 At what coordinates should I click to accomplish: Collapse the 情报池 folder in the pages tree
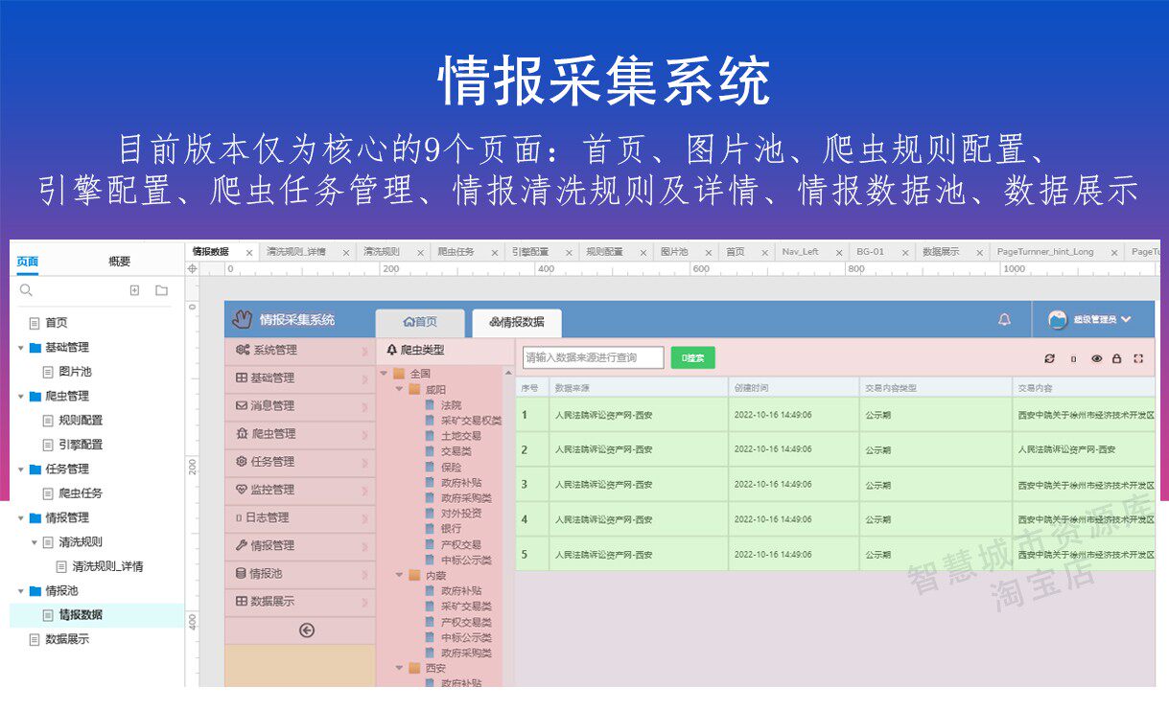coord(21,591)
